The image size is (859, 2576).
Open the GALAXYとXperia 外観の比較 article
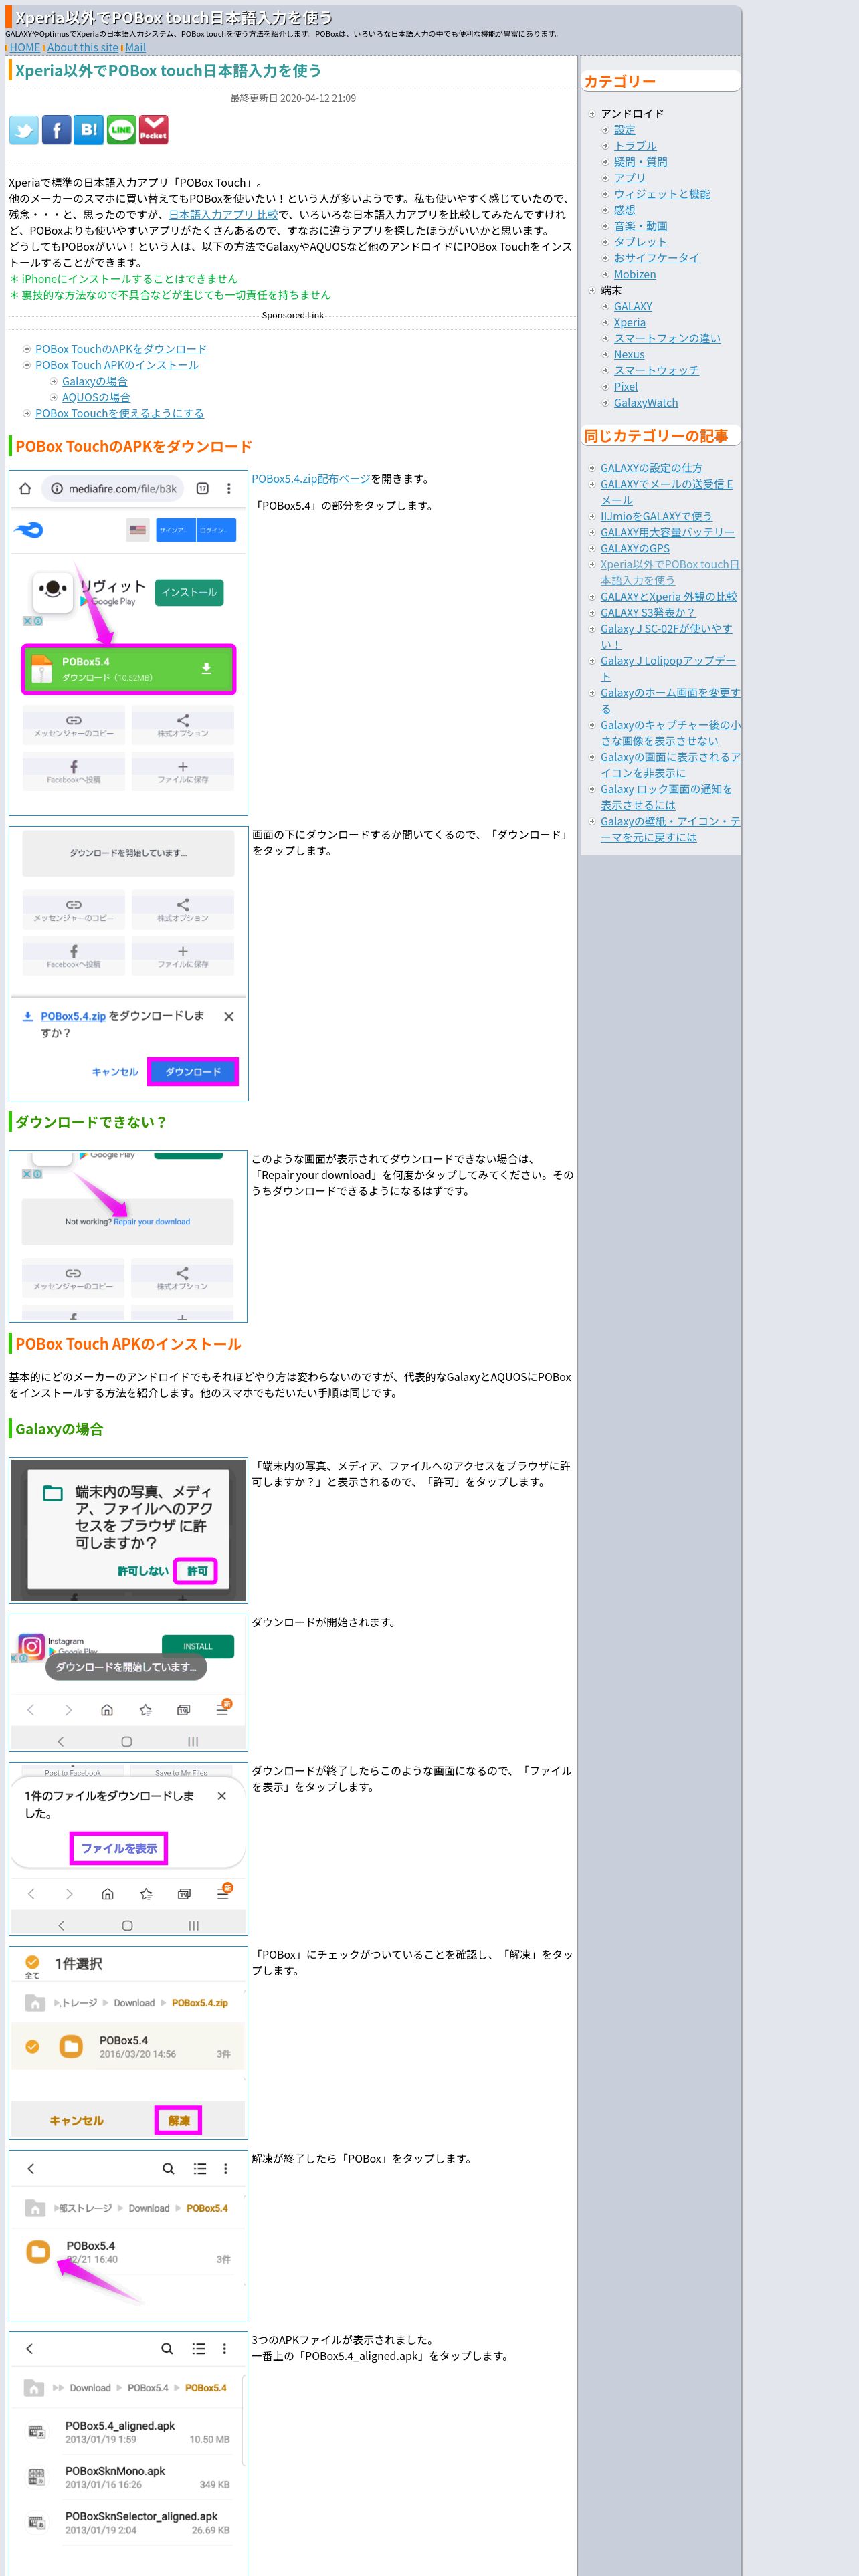click(x=668, y=596)
